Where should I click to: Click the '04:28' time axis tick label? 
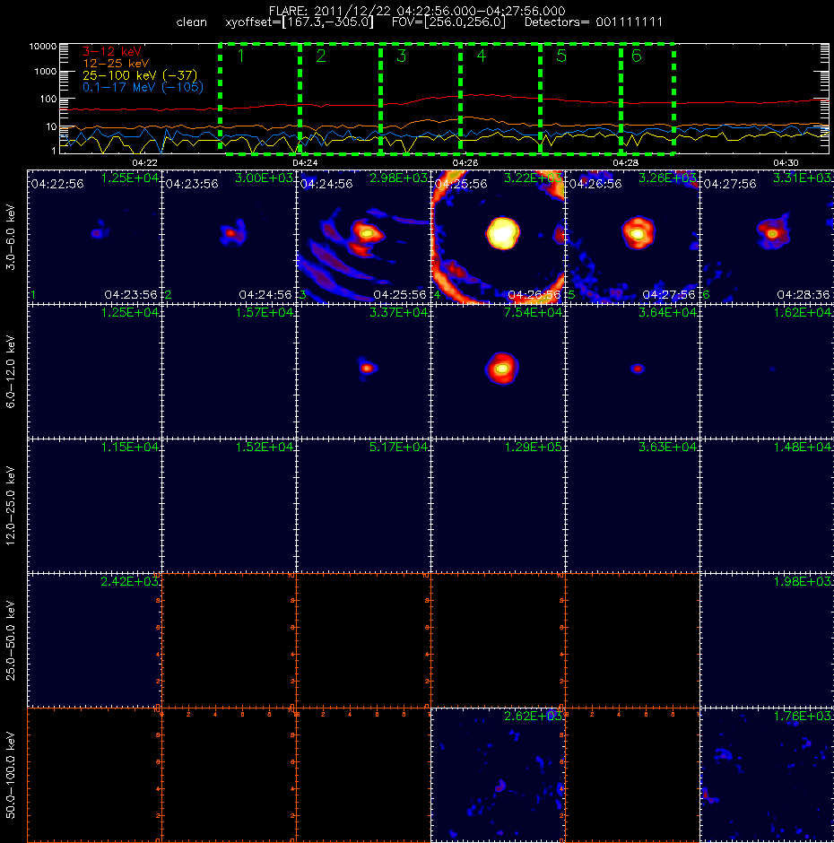[x=625, y=162]
